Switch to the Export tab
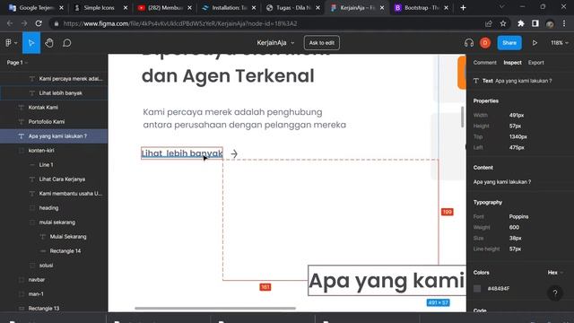Screen dimensions: 574x323 pyautogui.click(x=535, y=63)
